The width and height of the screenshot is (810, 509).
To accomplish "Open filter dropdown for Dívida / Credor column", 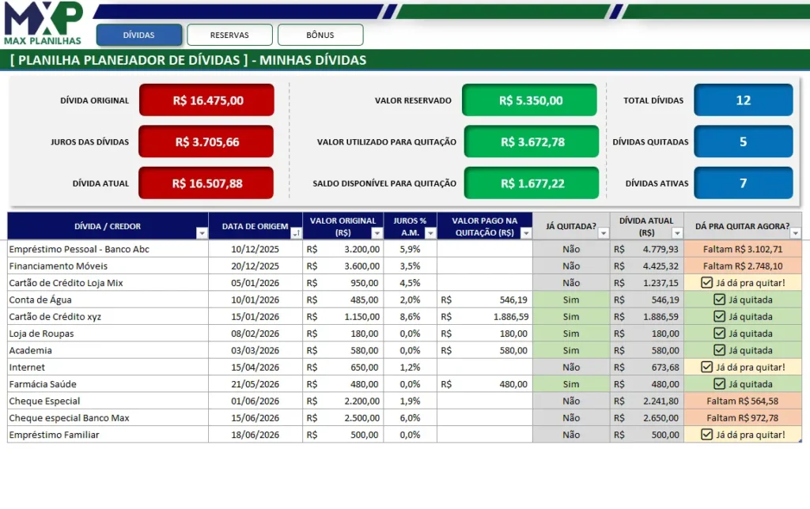I will click(x=202, y=233).
